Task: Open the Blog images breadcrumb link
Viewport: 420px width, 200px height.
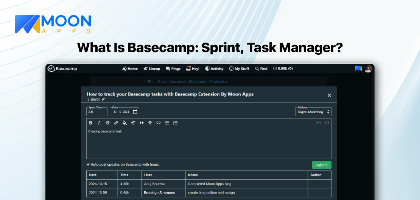Action: [198, 82]
